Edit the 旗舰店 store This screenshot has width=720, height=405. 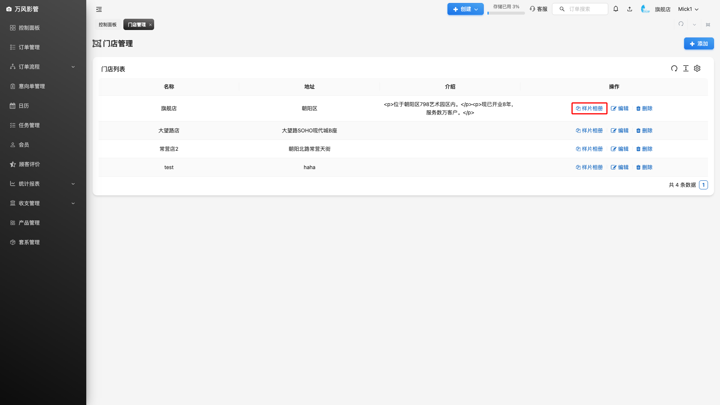pos(619,108)
